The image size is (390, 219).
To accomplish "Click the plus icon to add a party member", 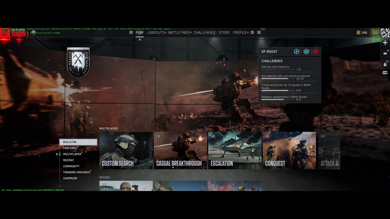I will tap(385, 43).
